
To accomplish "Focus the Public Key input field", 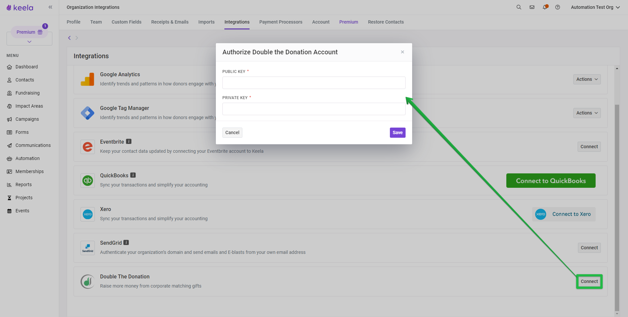I will coord(314,83).
